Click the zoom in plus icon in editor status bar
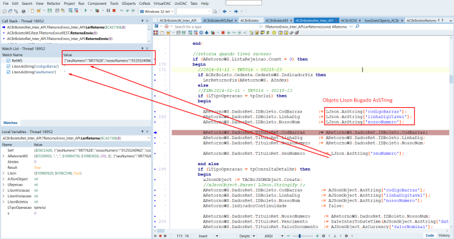The height and width of the screenshot is (239, 454). (317, 236)
